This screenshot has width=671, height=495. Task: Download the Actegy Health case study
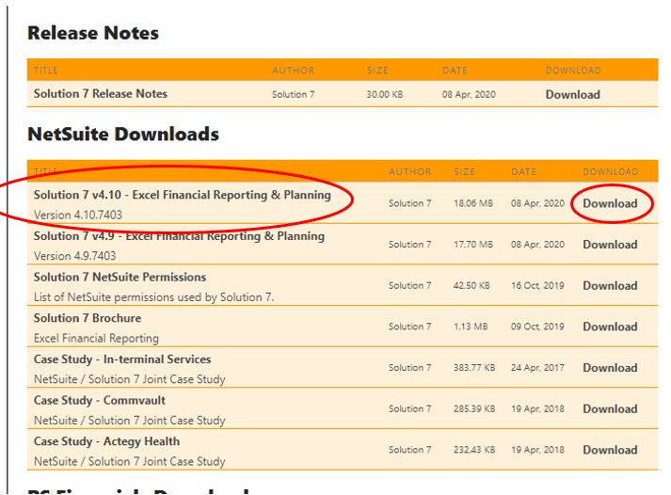[610, 450]
